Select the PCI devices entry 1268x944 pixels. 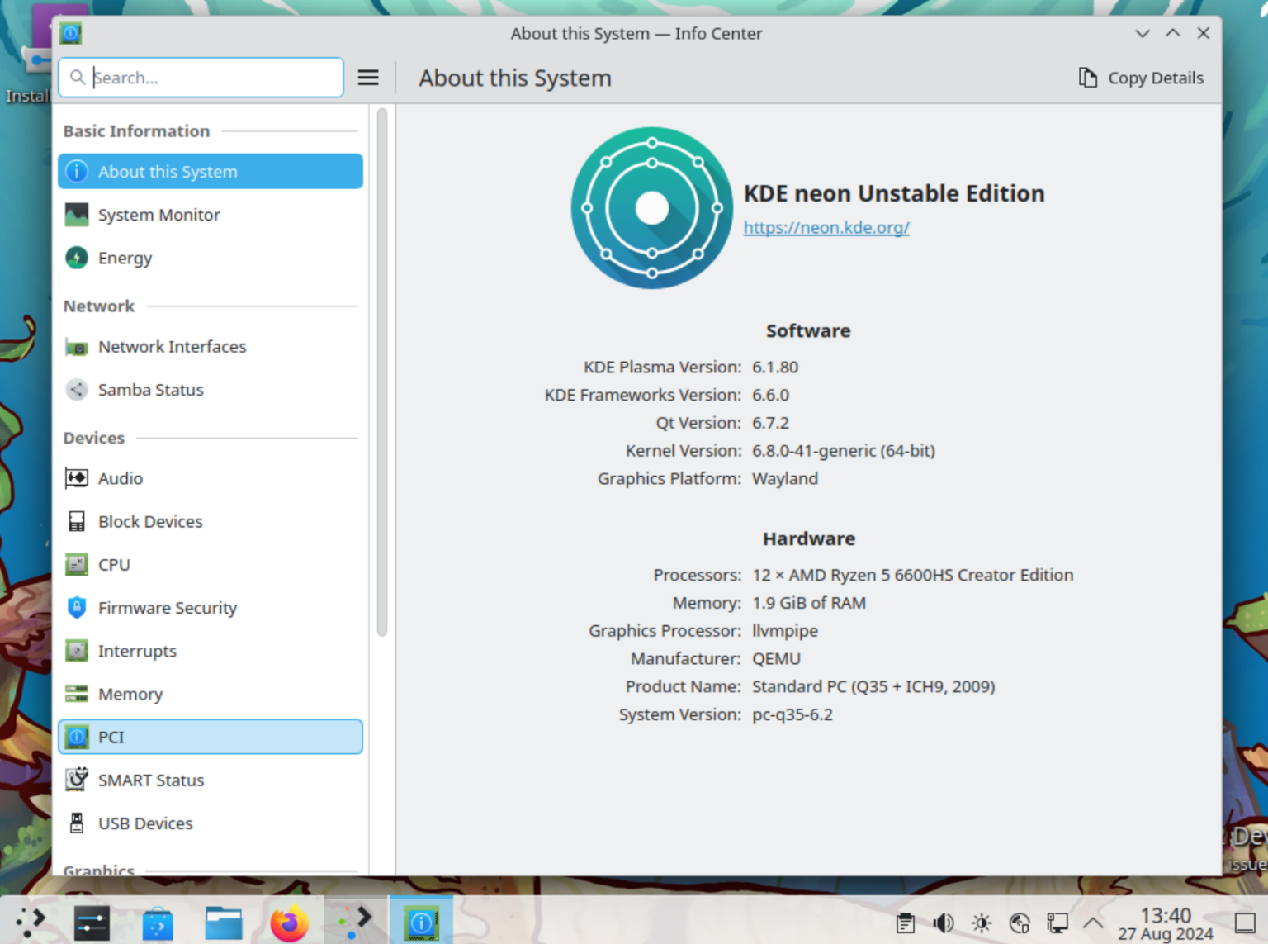111,737
